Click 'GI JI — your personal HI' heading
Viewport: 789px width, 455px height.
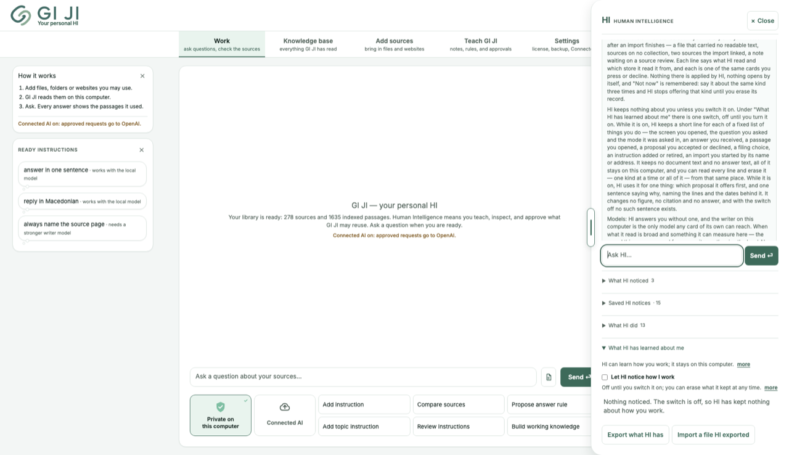tap(394, 205)
